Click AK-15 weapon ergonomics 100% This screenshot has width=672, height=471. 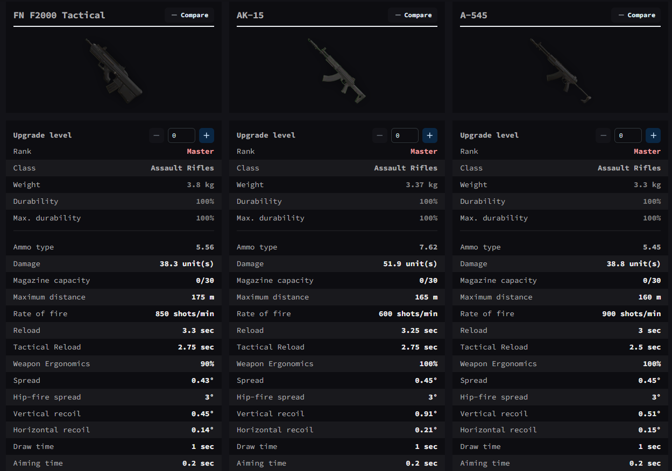tap(428, 364)
